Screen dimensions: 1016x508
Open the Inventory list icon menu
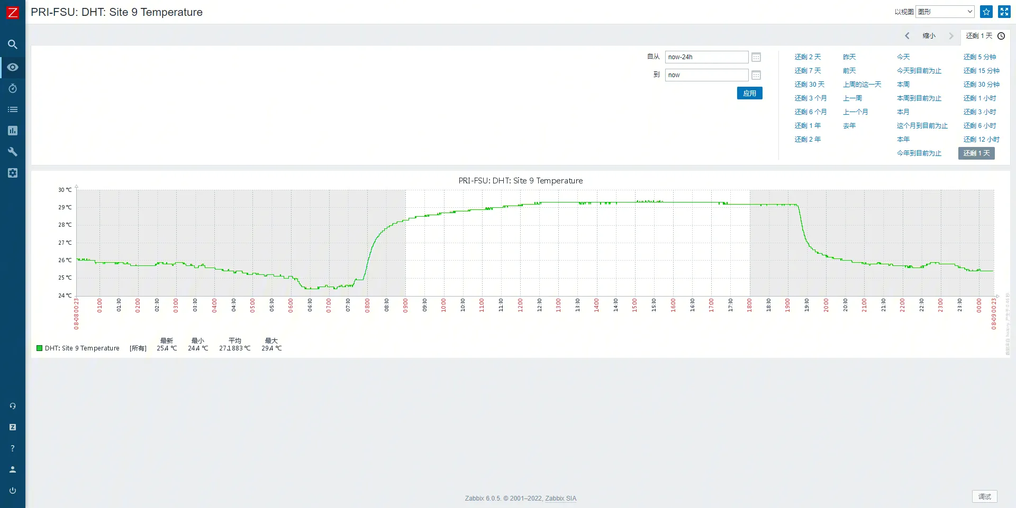(x=13, y=109)
